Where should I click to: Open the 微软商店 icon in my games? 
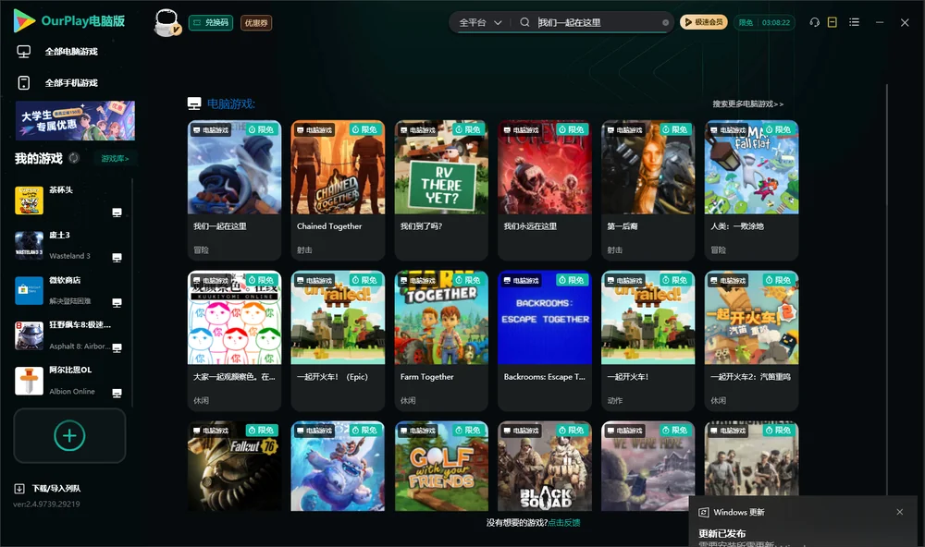(29, 290)
